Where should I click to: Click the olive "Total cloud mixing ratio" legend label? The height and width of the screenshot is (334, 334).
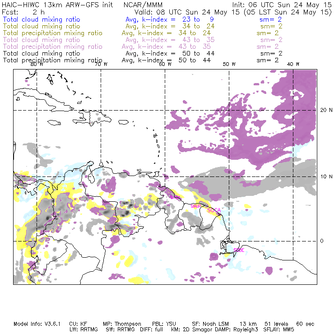42,26
